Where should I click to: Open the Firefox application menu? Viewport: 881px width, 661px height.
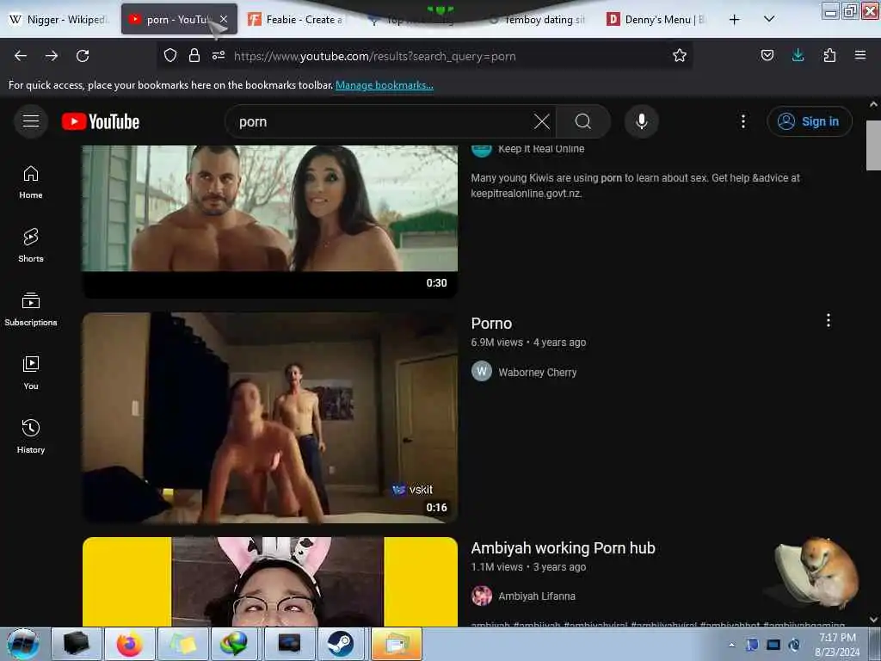coord(860,55)
